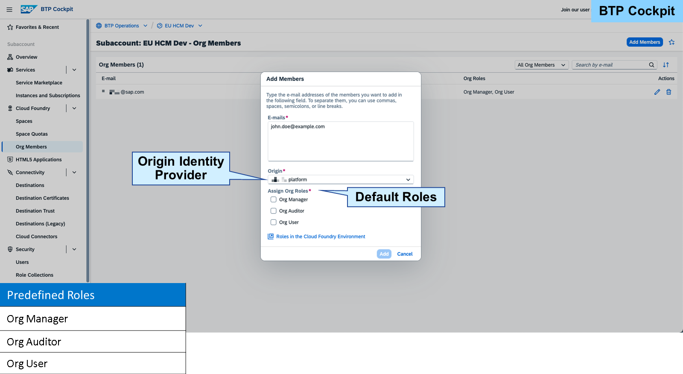Viewport: 683px width, 374px height.
Task: Click the search magnifier icon
Action: click(x=651, y=65)
